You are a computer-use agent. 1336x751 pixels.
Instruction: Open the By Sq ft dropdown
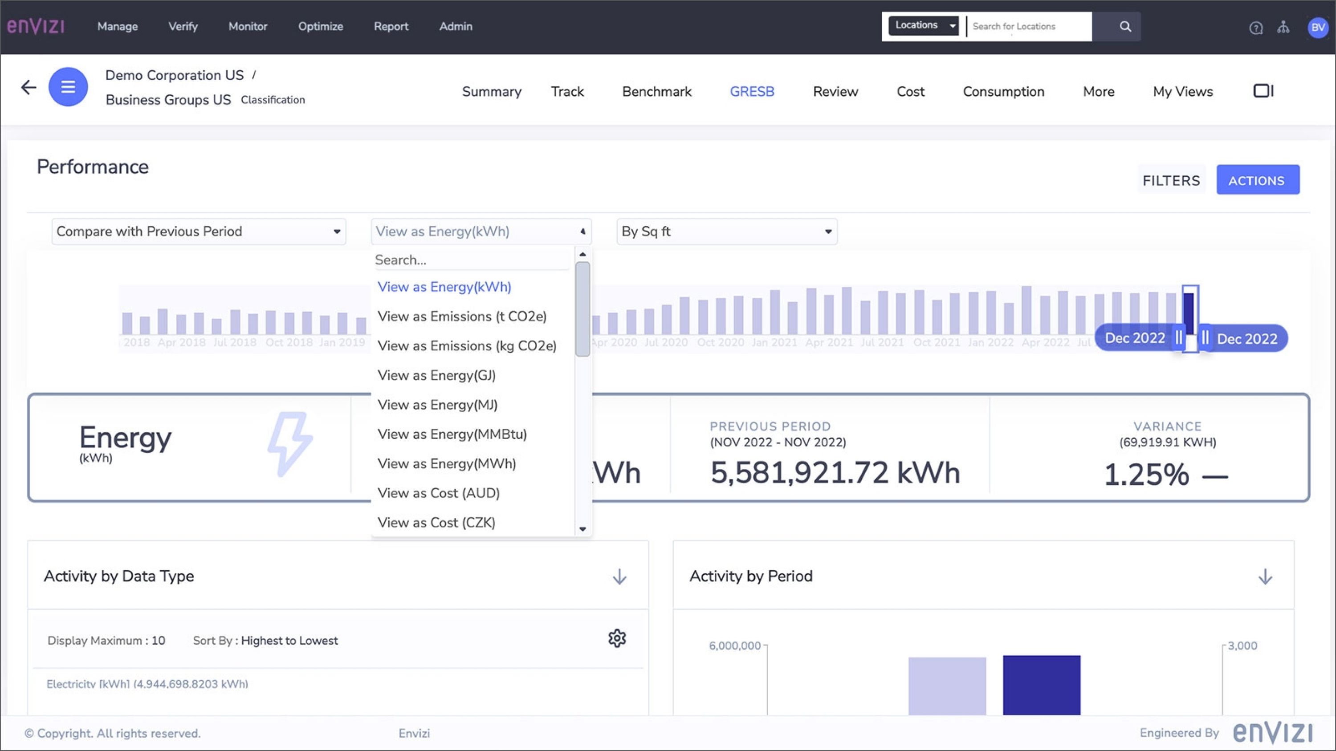727,231
